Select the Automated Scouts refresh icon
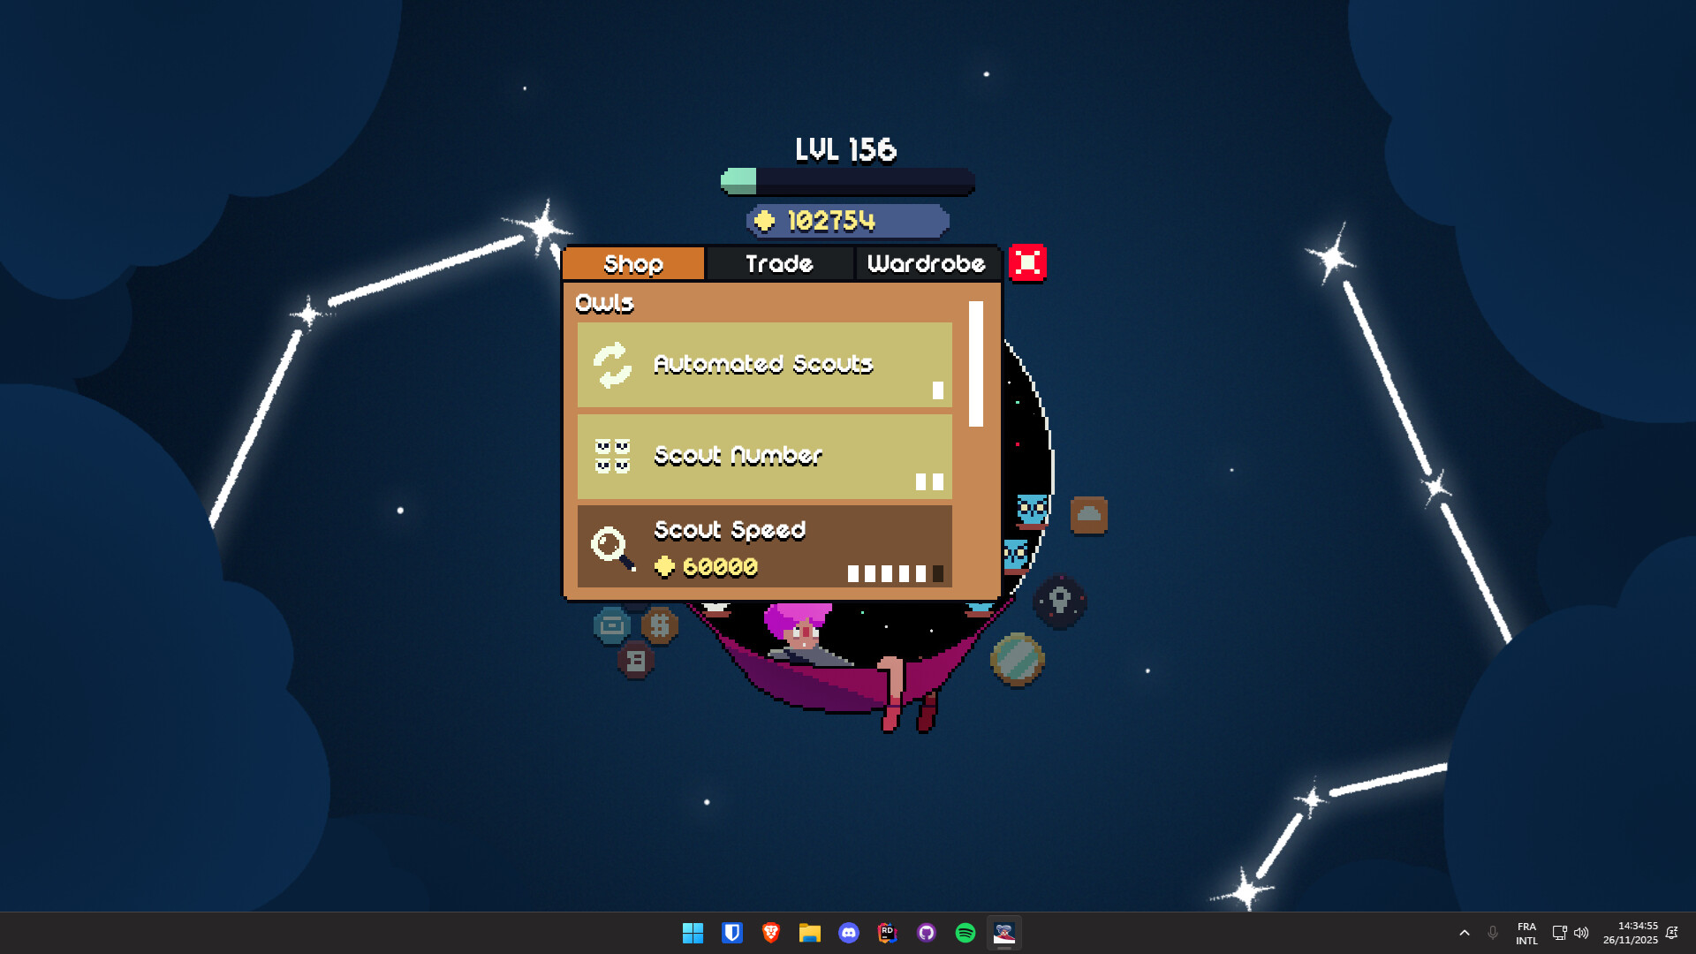Screen dimensions: 1696x954 pyautogui.click(x=613, y=365)
